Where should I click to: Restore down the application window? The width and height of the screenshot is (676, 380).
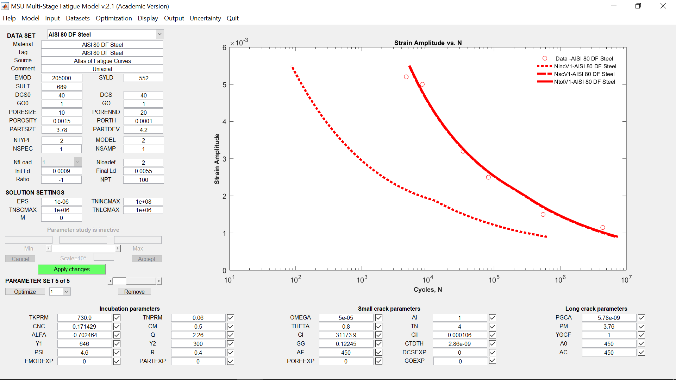[638, 6]
